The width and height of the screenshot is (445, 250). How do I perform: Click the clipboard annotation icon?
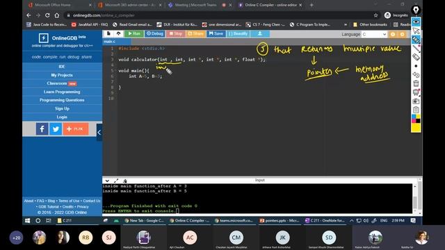(416, 110)
